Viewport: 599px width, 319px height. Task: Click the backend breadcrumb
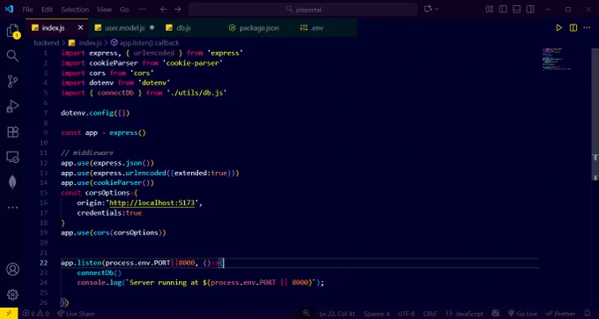pos(46,43)
